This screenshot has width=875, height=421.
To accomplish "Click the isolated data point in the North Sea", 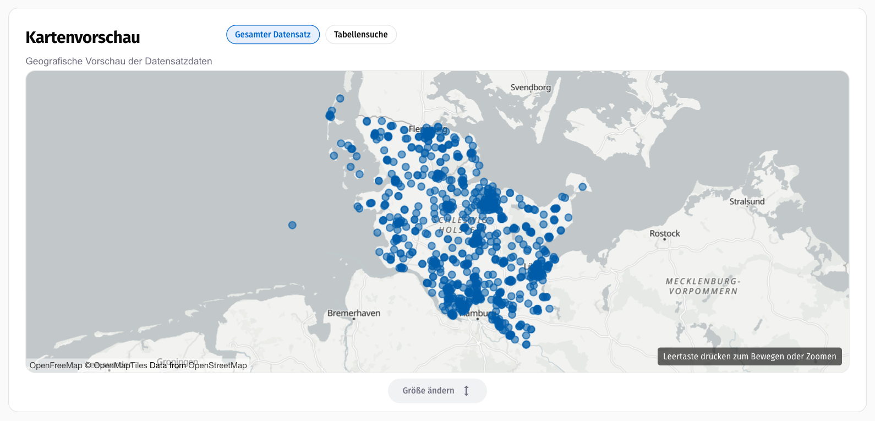I will 292,225.
